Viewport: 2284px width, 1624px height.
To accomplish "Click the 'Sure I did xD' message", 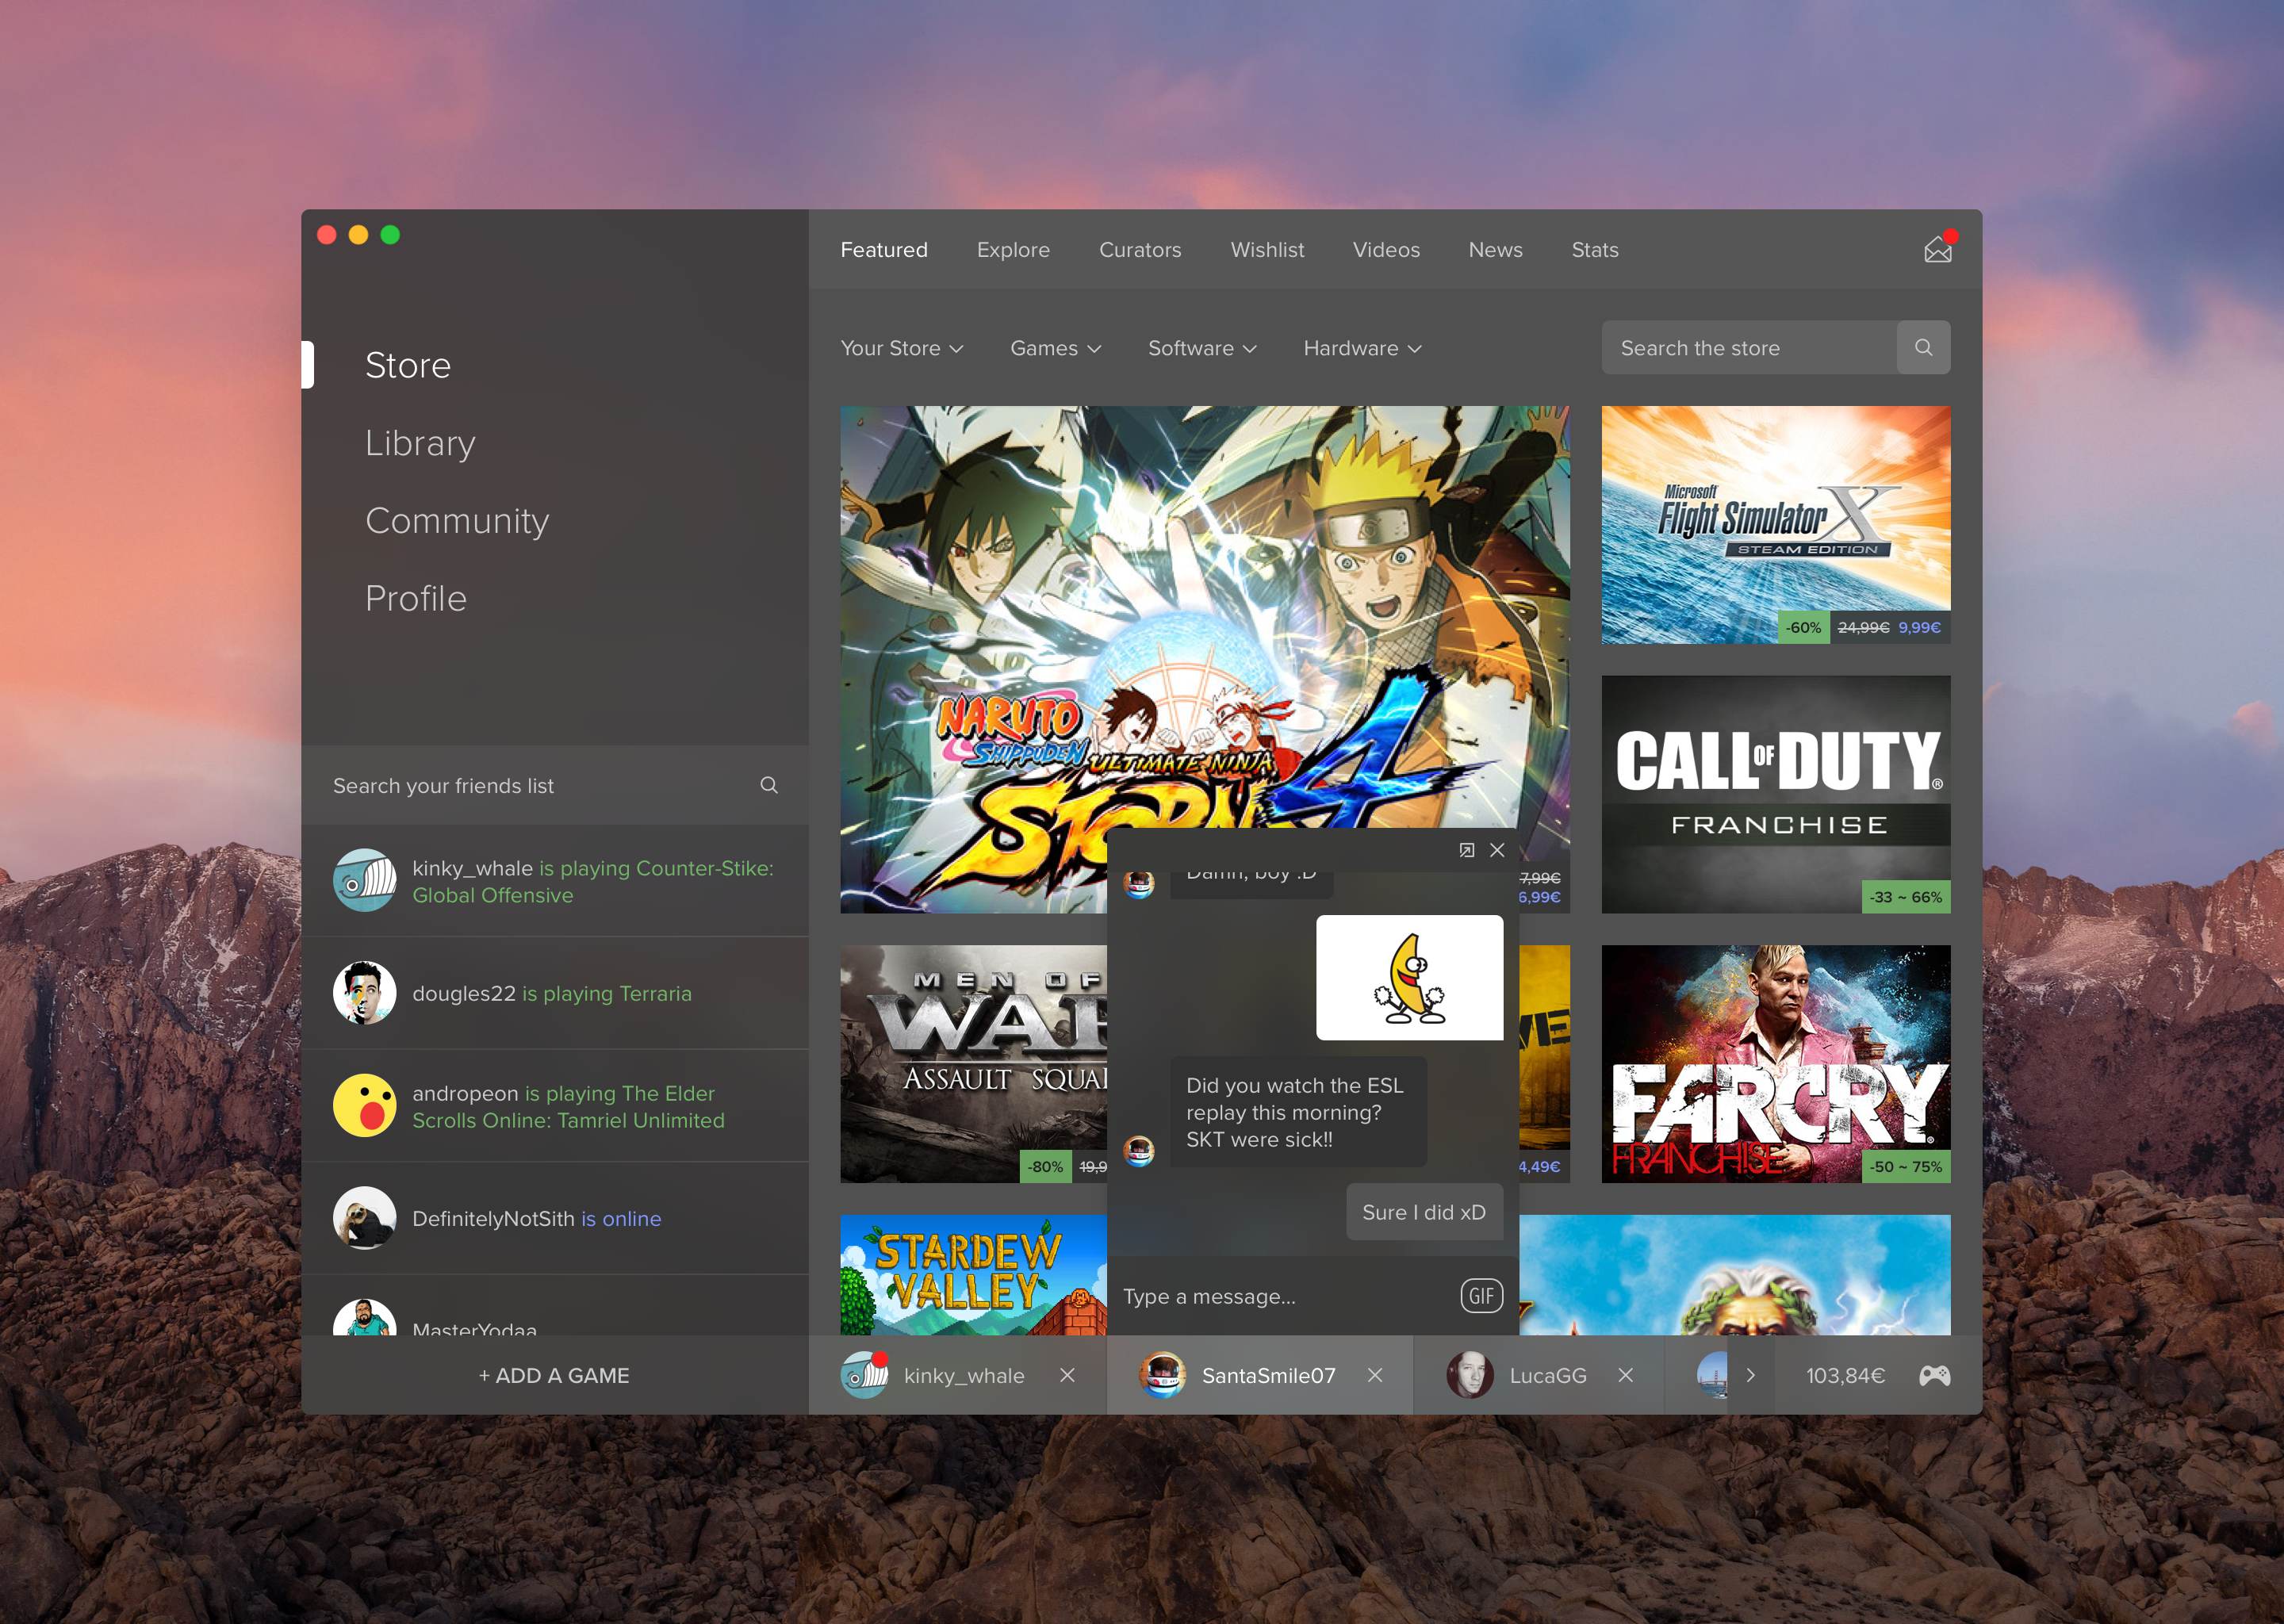I will tap(1424, 1212).
